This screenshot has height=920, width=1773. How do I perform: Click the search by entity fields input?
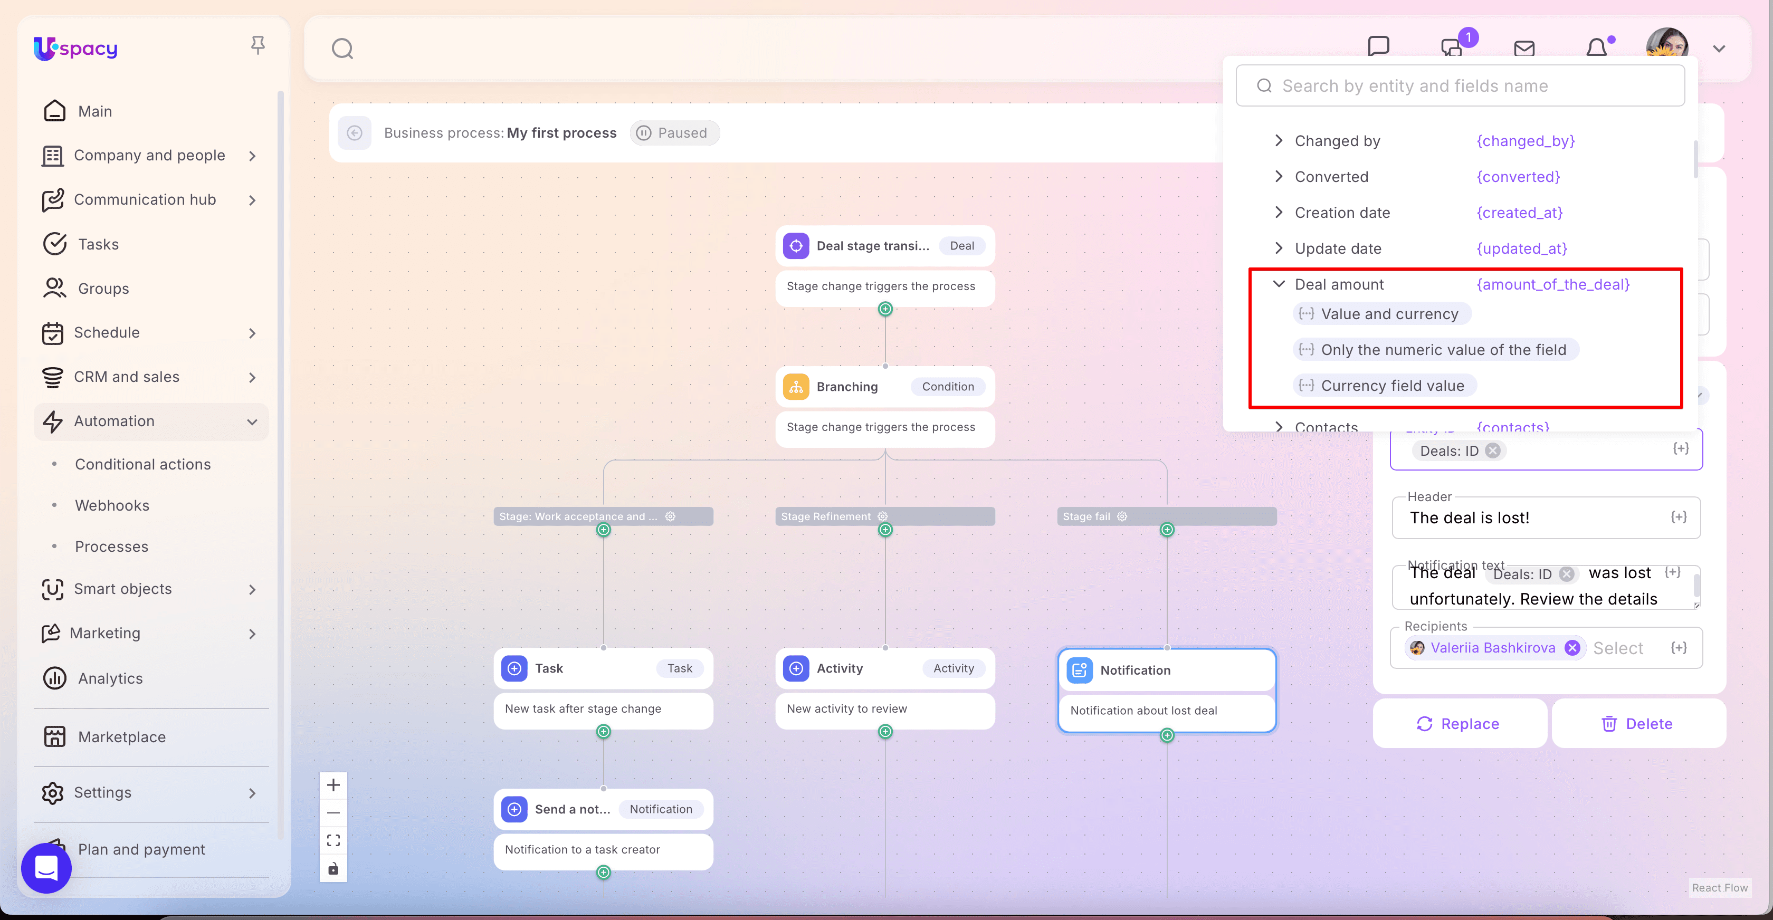coord(1473,86)
